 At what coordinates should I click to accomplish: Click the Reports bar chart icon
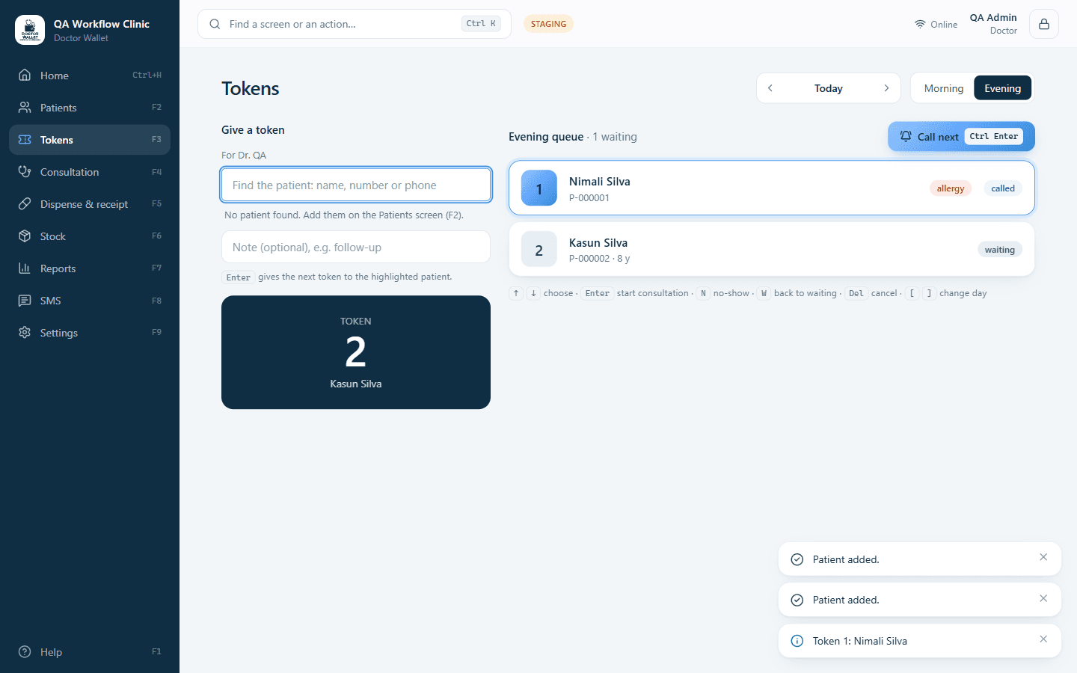(25, 268)
